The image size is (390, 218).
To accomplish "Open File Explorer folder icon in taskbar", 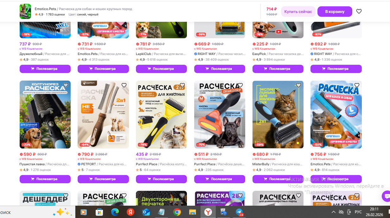I will pos(193,212).
